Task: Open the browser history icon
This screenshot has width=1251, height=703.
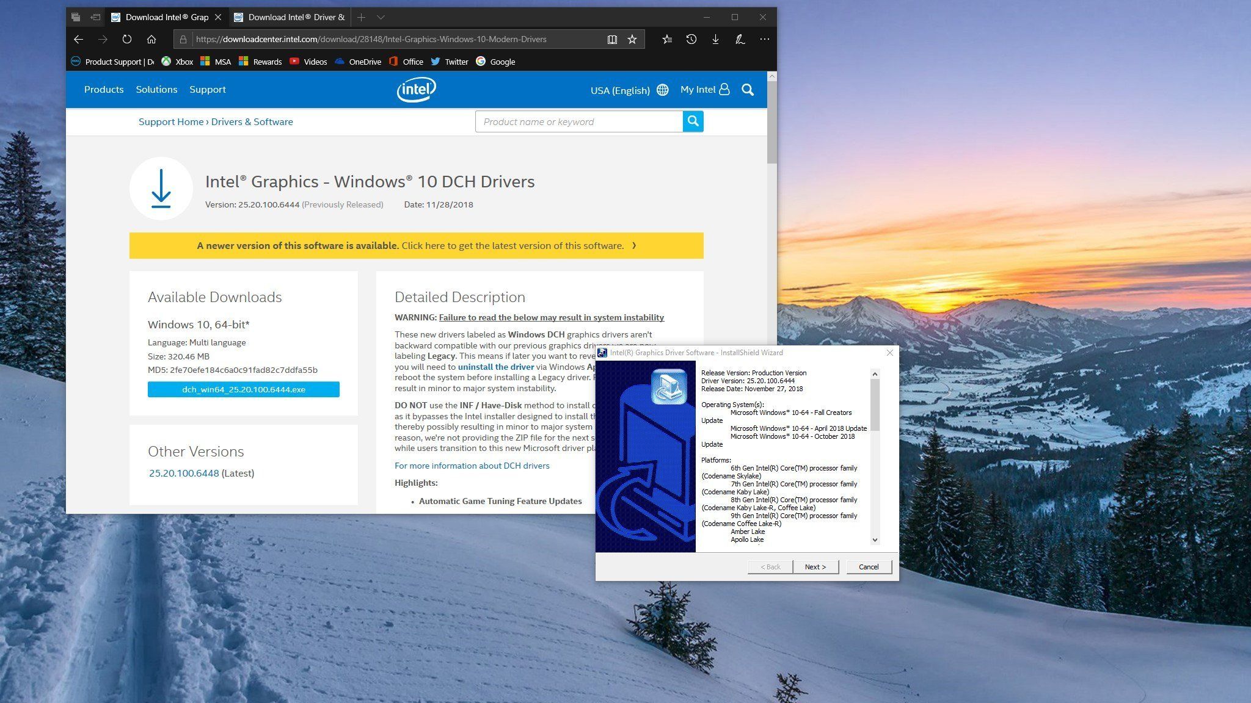Action: 691,39
